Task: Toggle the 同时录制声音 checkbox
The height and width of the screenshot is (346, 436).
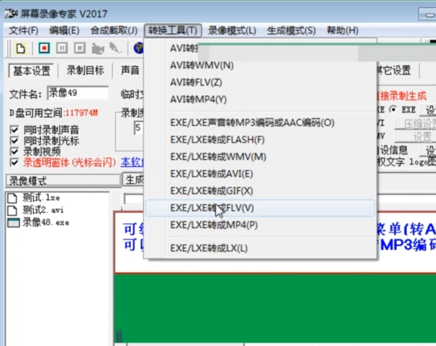Action: pyautogui.click(x=14, y=130)
